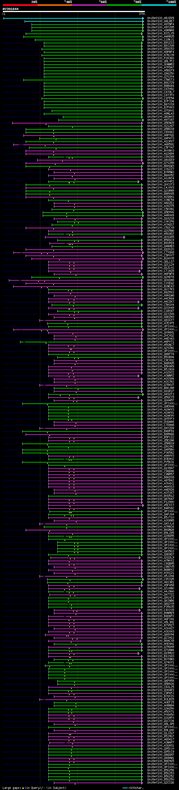
Task: Select label UniRef100_B5G256
Action: coord(161,770)
